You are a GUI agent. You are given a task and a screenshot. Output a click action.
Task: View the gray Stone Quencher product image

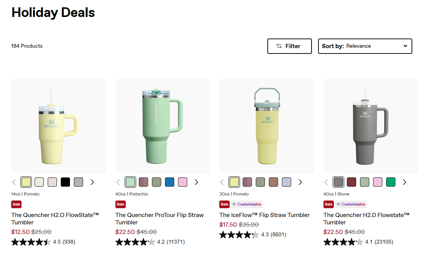pos(370,126)
